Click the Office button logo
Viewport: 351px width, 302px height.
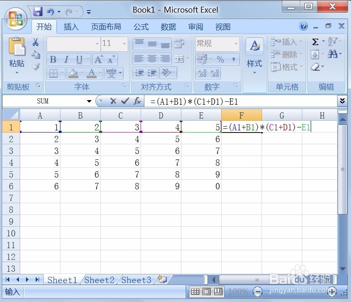coord(16,19)
